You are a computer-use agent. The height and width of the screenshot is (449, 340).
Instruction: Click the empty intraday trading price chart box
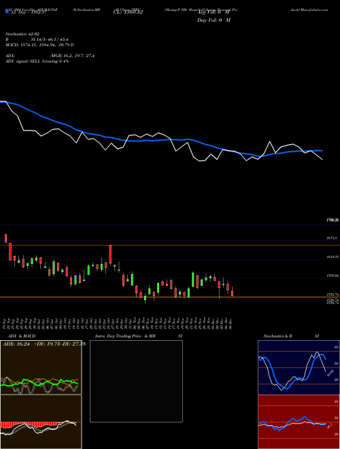[136, 381]
